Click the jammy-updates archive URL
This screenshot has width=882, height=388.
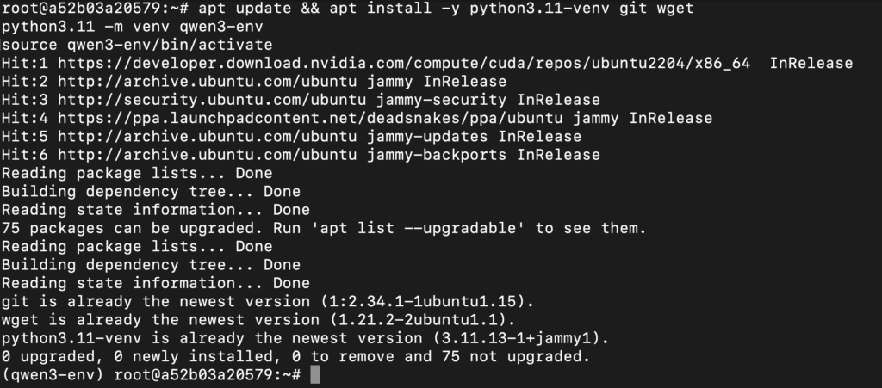(x=207, y=137)
